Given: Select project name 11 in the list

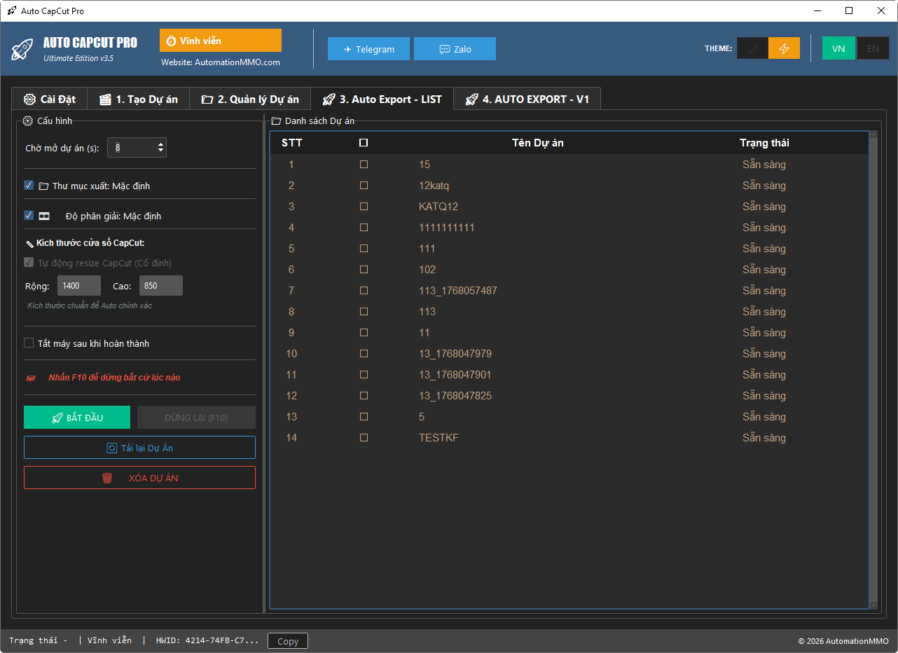Looking at the screenshot, I should pos(424,333).
